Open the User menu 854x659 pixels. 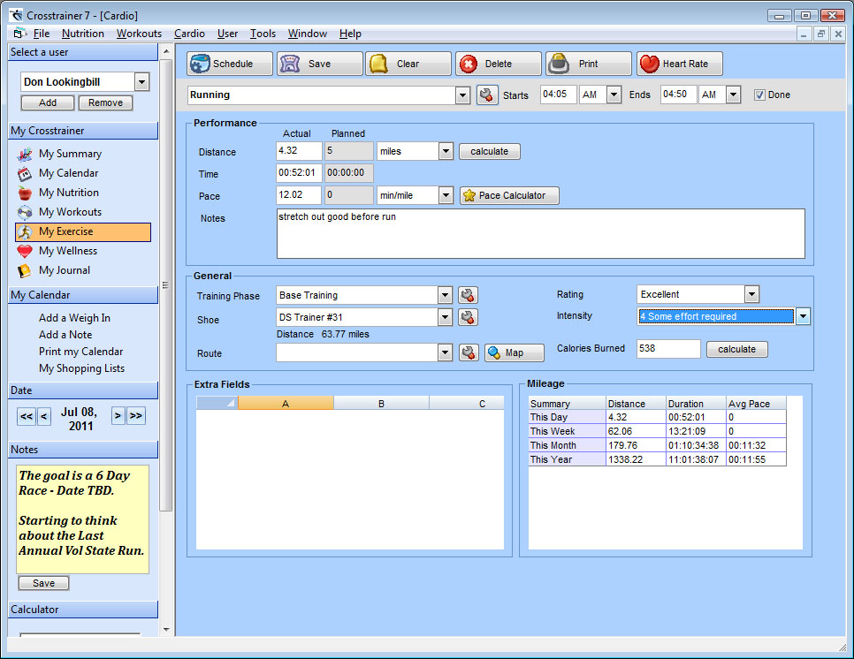click(228, 34)
